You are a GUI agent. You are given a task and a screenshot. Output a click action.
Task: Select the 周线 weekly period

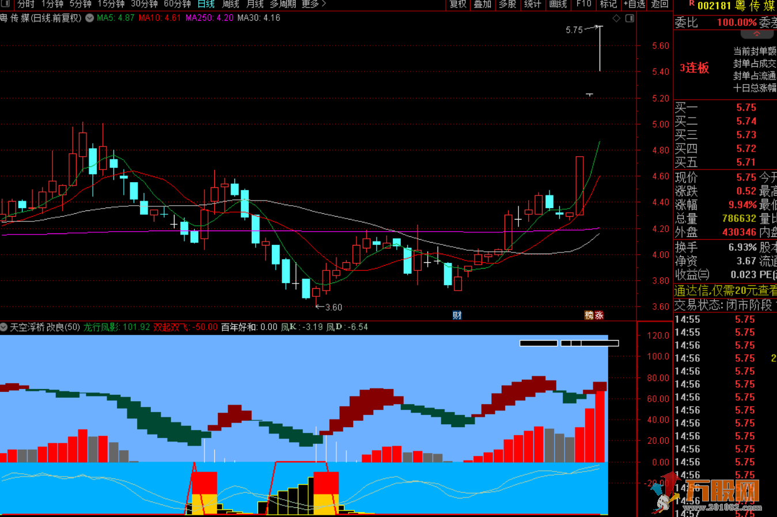[x=230, y=4]
